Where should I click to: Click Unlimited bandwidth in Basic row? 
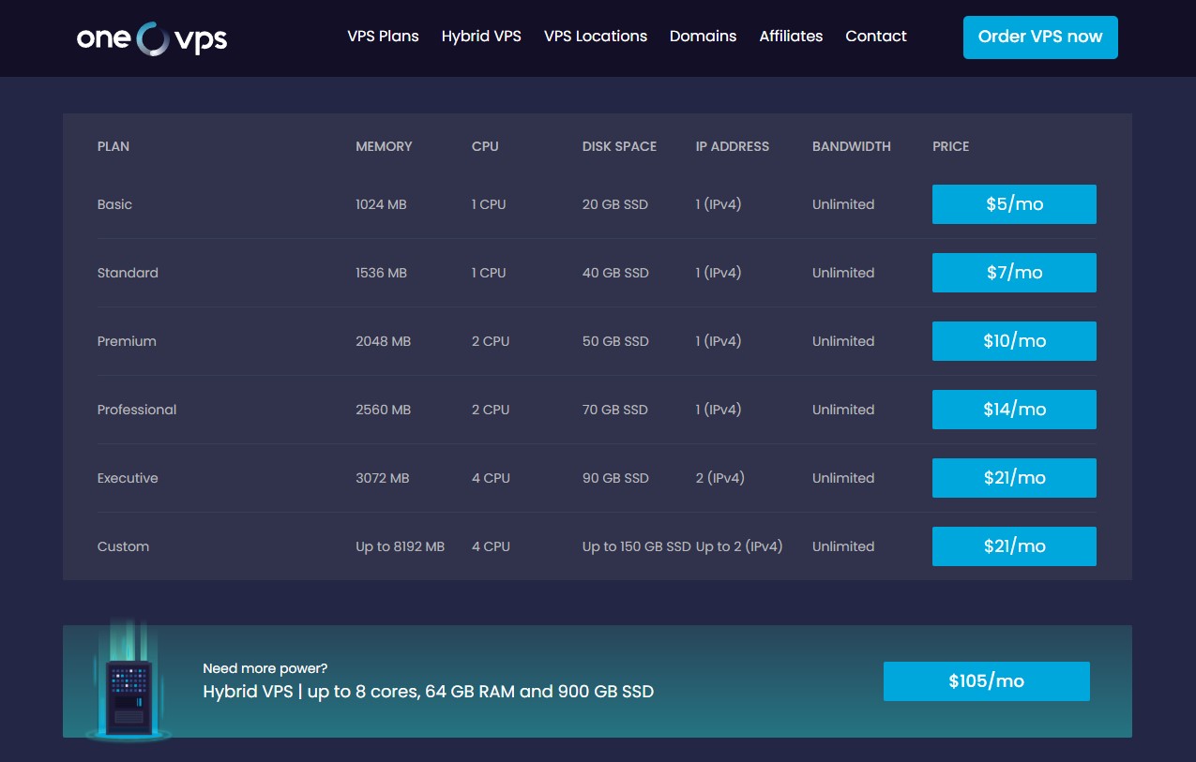[x=843, y=204]
